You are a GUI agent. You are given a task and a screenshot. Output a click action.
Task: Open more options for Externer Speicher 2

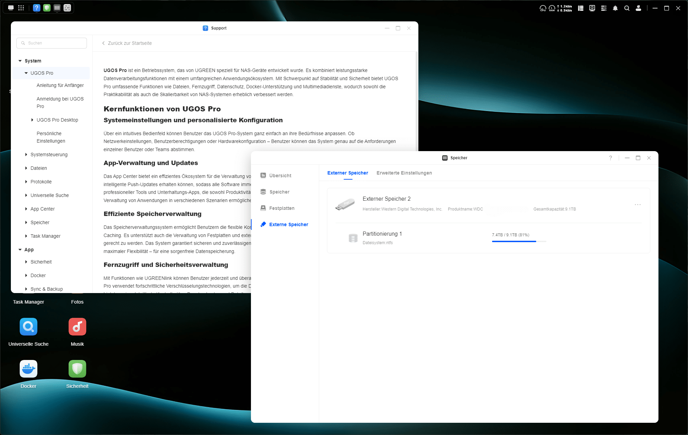(637, 205)
